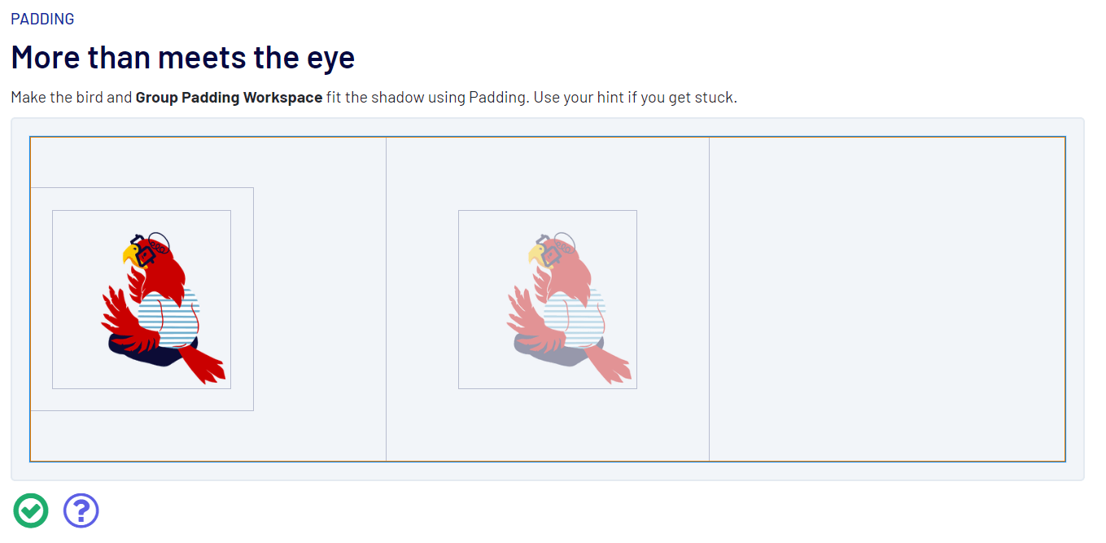The height and width of the screenshot is (543, 1106).
Task: Click the red bird's yellow beak
Action: [x=129, y=255]
